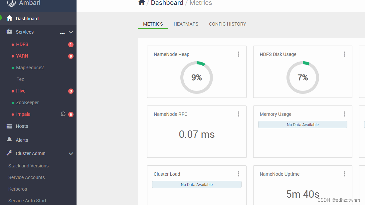
Task: Click the YARN alert badge showing 9
Action: (x=71, y=56)
